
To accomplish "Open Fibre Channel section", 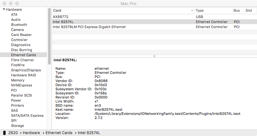I will [22, 60].
